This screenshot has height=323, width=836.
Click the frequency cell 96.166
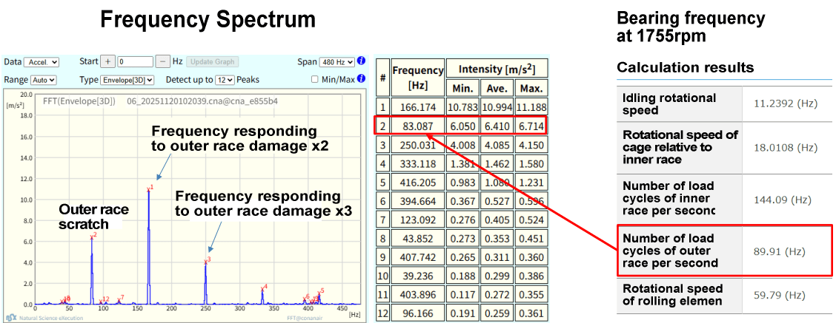tap(417, 312)
